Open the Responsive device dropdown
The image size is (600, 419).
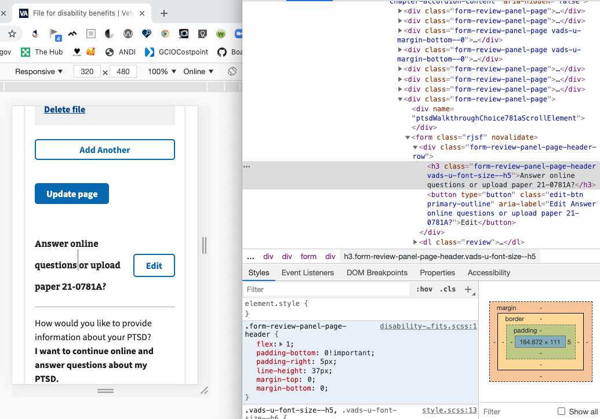pyautogui.click(x=38, y=71)
